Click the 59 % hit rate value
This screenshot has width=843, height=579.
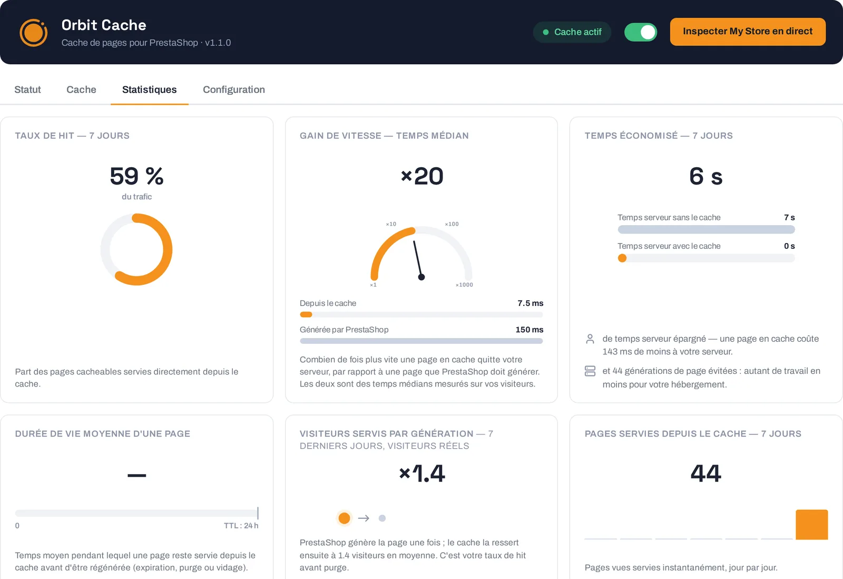click(136, 176)
